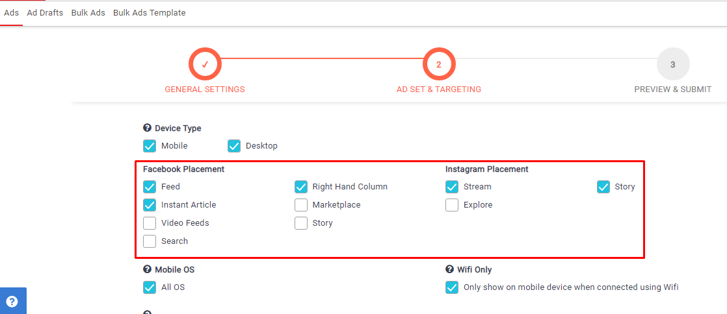Viewport: 727px width, 314px height.
Task: Click the Mobile OS help icon
Action: click(147, 269)
